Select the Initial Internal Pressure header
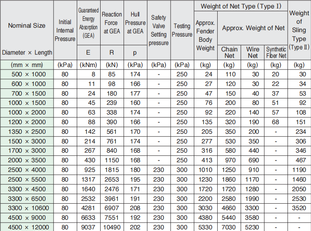Viewport: 311px width, 231px height. click(x=65, y=31)
